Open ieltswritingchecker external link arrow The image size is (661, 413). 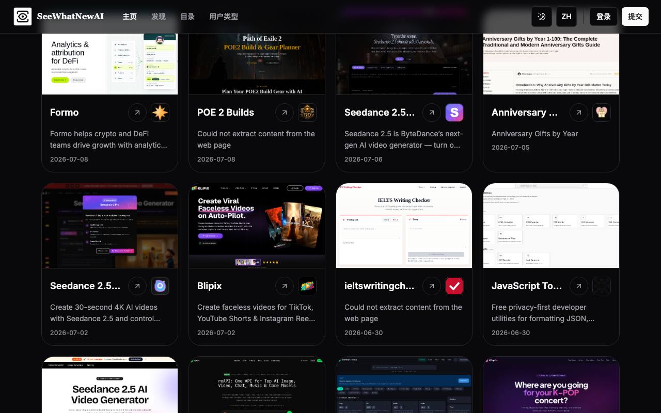[432, 286]
